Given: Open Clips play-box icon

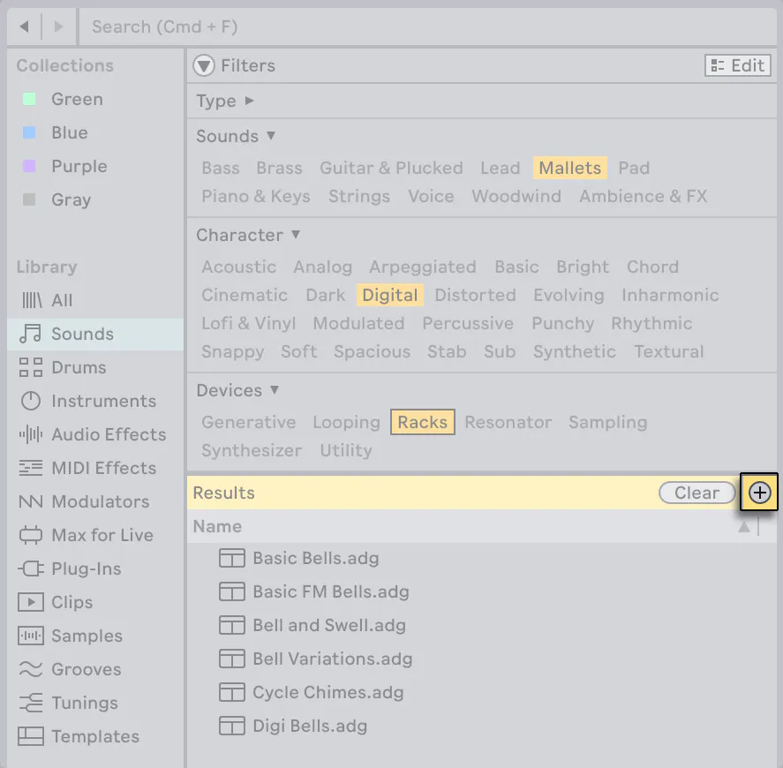Looking at the screenshot, I should [x=31, y=602].
